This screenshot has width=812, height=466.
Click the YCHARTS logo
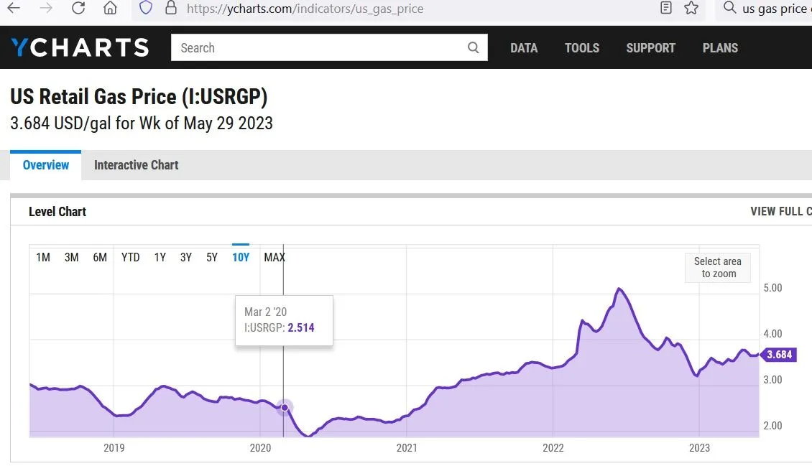[x=79, y=47]
